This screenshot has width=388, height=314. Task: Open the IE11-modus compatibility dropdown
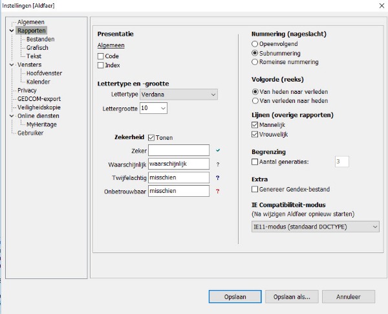(315, 227)
